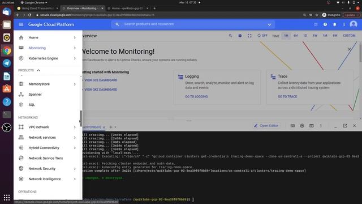Click the Monitoring search magnifier icon

tap(230, 36)
